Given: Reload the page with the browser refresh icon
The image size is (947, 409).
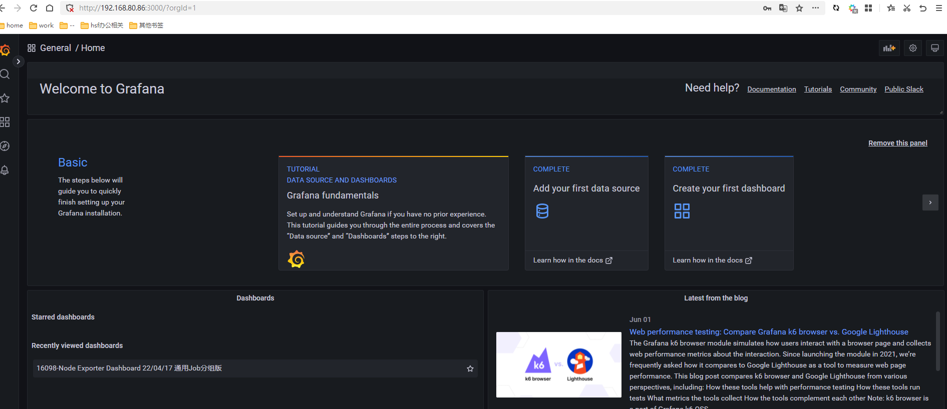Looking at the screenshot, I should tap(34, 8).
